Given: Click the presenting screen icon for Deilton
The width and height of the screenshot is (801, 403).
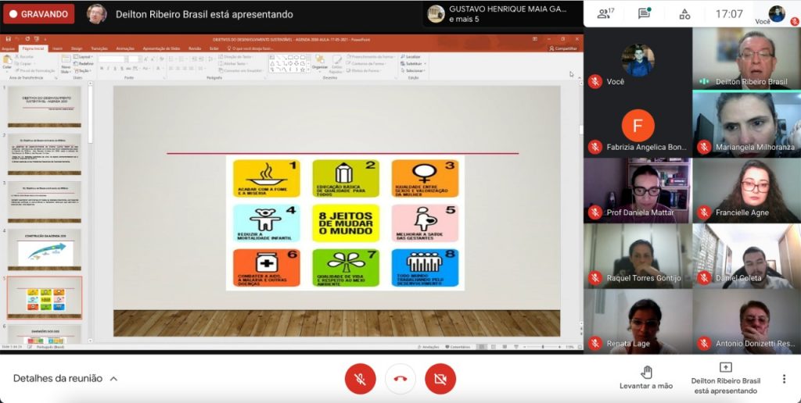Looking at the screenshot, I should pyautogui.click(x=725, y=368).
